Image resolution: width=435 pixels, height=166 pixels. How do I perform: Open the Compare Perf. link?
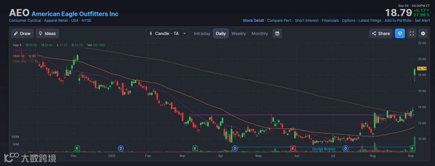pyautogui.click(x=280, y=21)
